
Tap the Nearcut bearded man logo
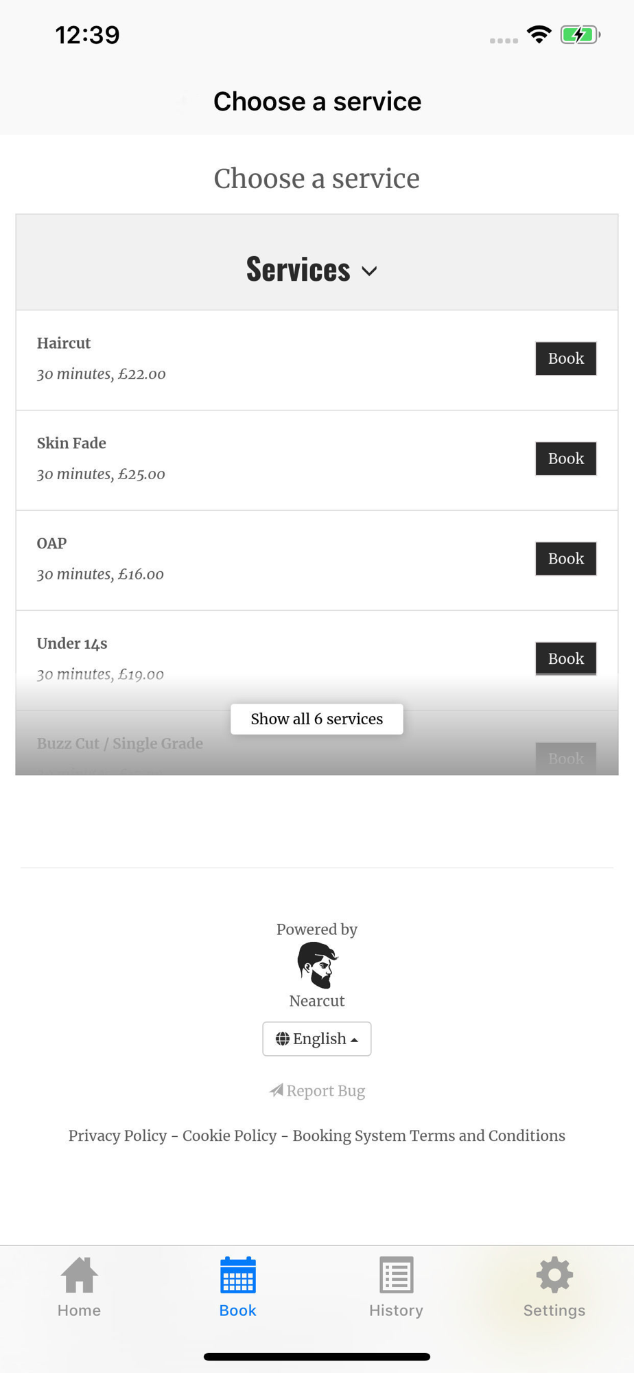click(317, 965)
